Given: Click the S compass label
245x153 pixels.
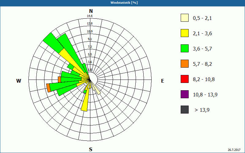Looking at the screenshot, I should [91, 149].
